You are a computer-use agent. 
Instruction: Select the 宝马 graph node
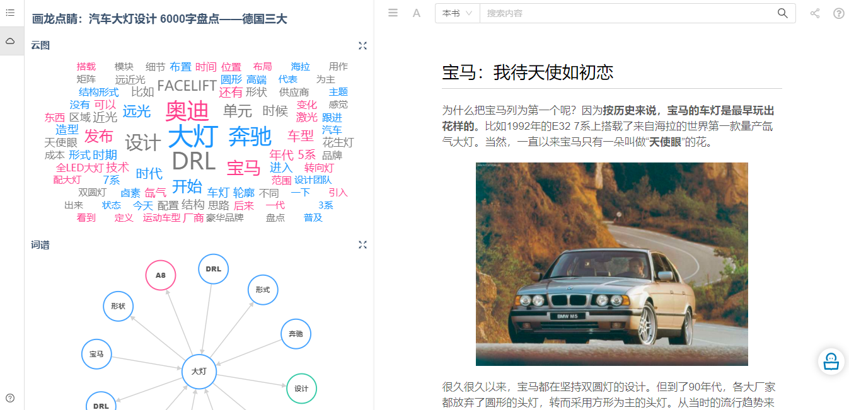(96, 354)
